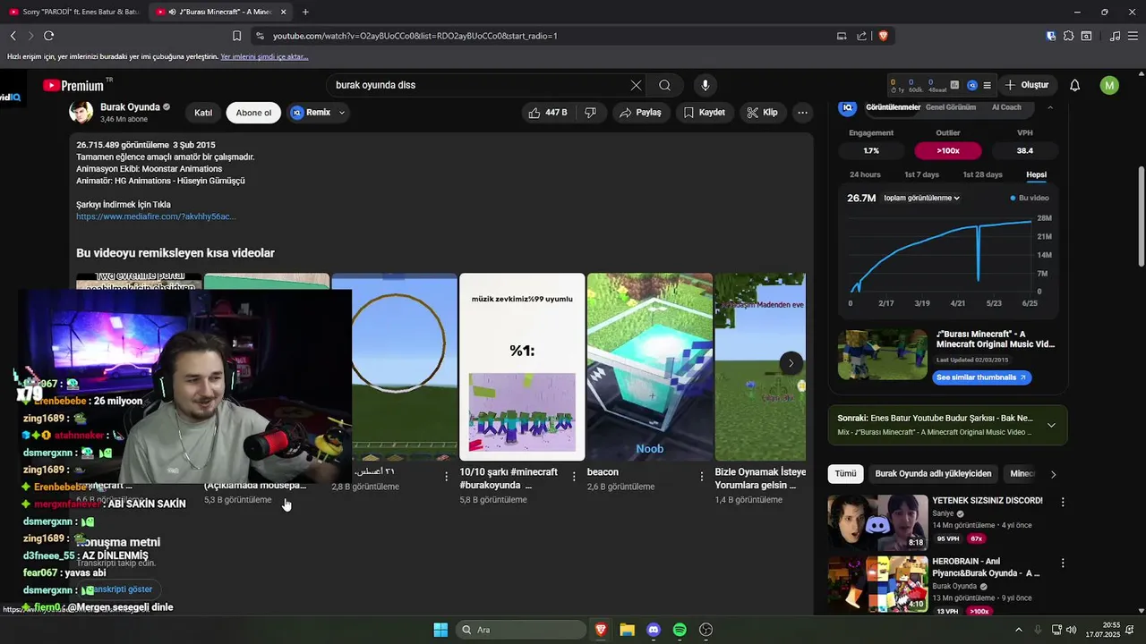
Task: Start voice search with the microphone icon
Action: tap(706, 85)
